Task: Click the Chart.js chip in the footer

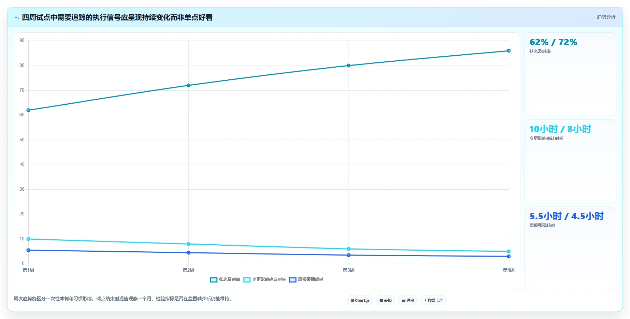Action: (x=360, y=300)
